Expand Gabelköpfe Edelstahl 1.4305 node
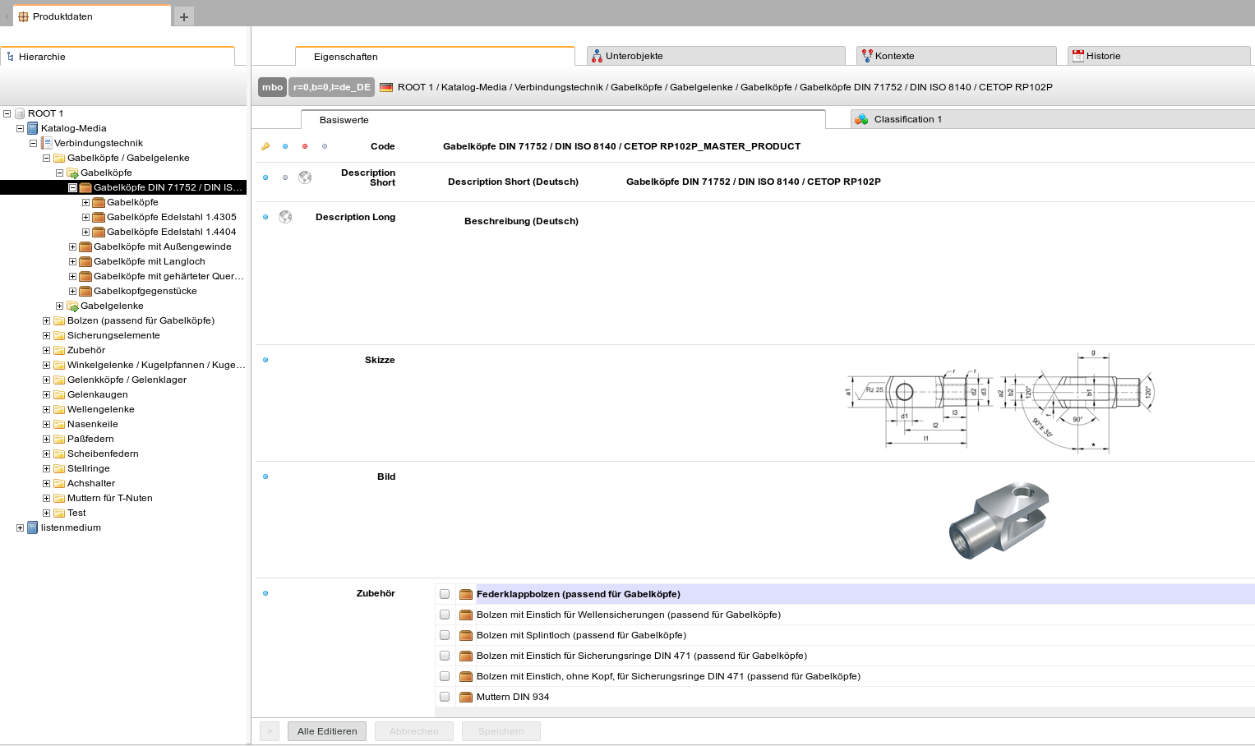Screen dimensions: 1255x746 point(85,217)
